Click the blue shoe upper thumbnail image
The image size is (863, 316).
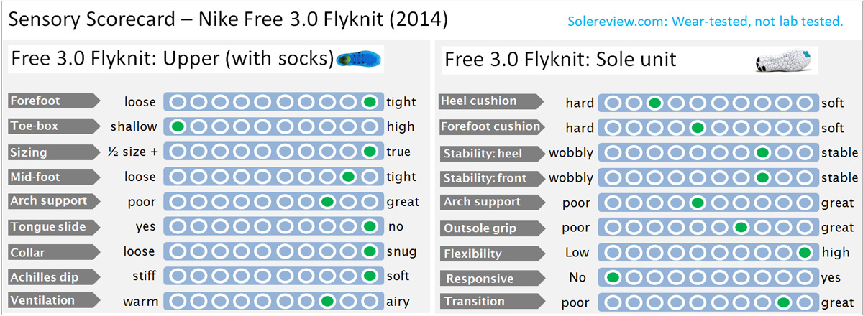coord(359,59)
